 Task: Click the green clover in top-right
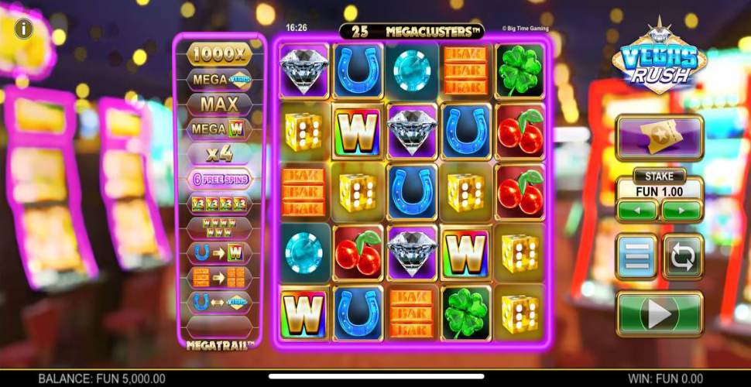point(520,71)
